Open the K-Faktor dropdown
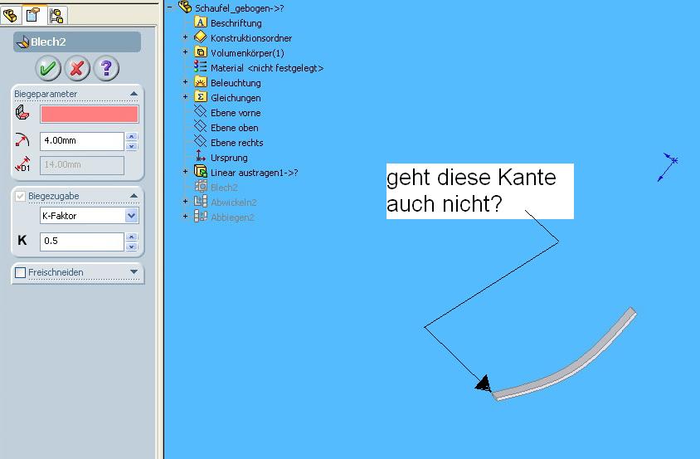 coord(132,216)
